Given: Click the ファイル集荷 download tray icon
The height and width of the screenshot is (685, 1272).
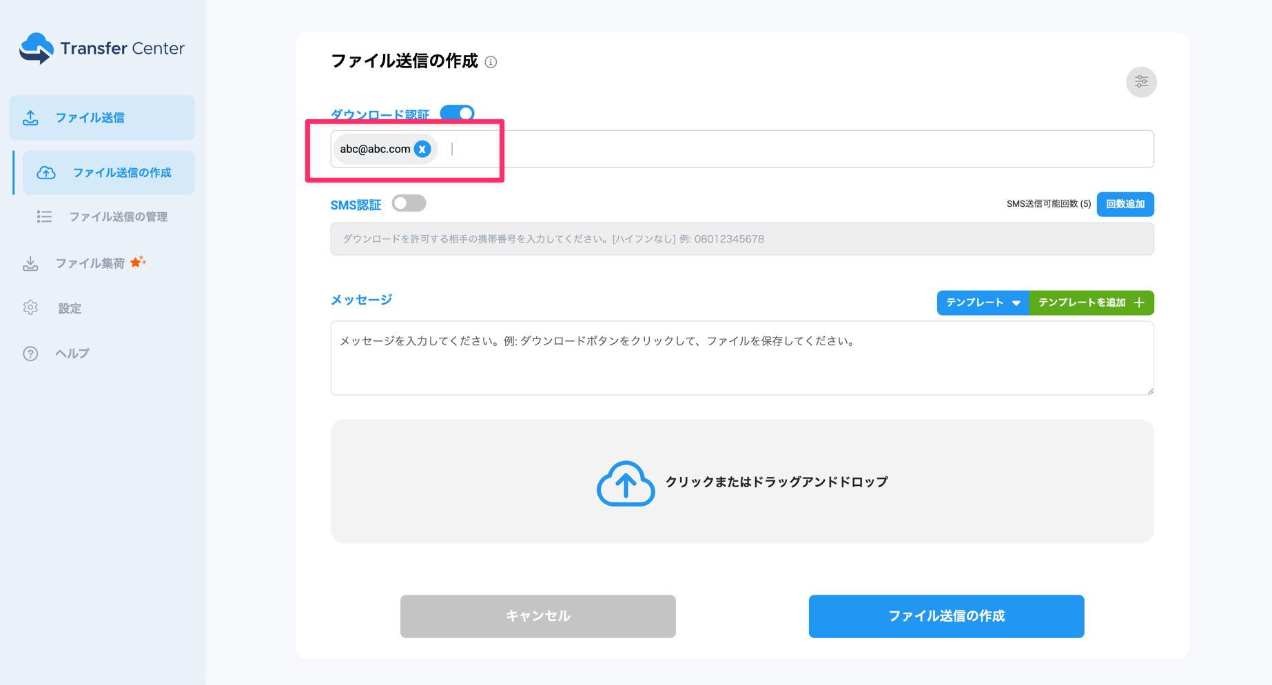Looking at the screenshot, I should [30, 263].
